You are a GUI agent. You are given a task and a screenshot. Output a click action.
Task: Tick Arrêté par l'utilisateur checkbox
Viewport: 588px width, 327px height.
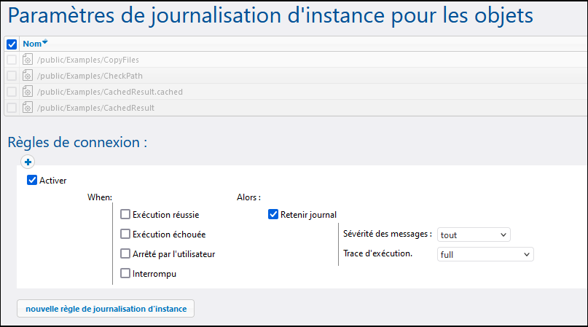click(x=125, y=254)
